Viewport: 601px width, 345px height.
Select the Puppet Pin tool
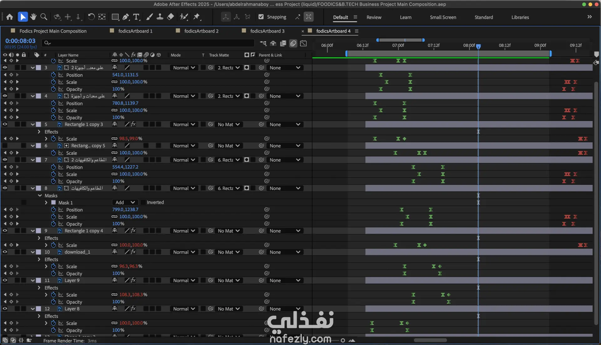click(x=197, y=17)
